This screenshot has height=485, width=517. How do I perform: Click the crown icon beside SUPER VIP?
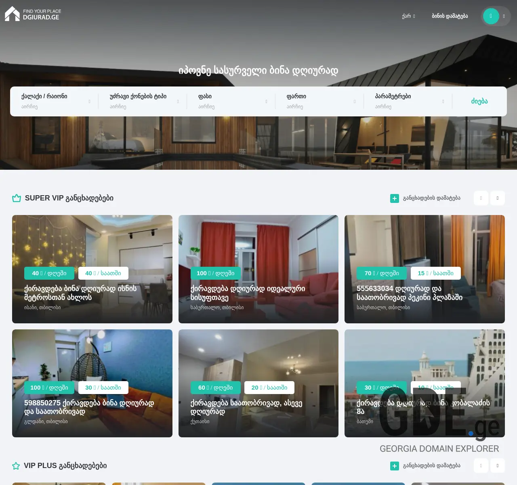[x=16, y=198]
